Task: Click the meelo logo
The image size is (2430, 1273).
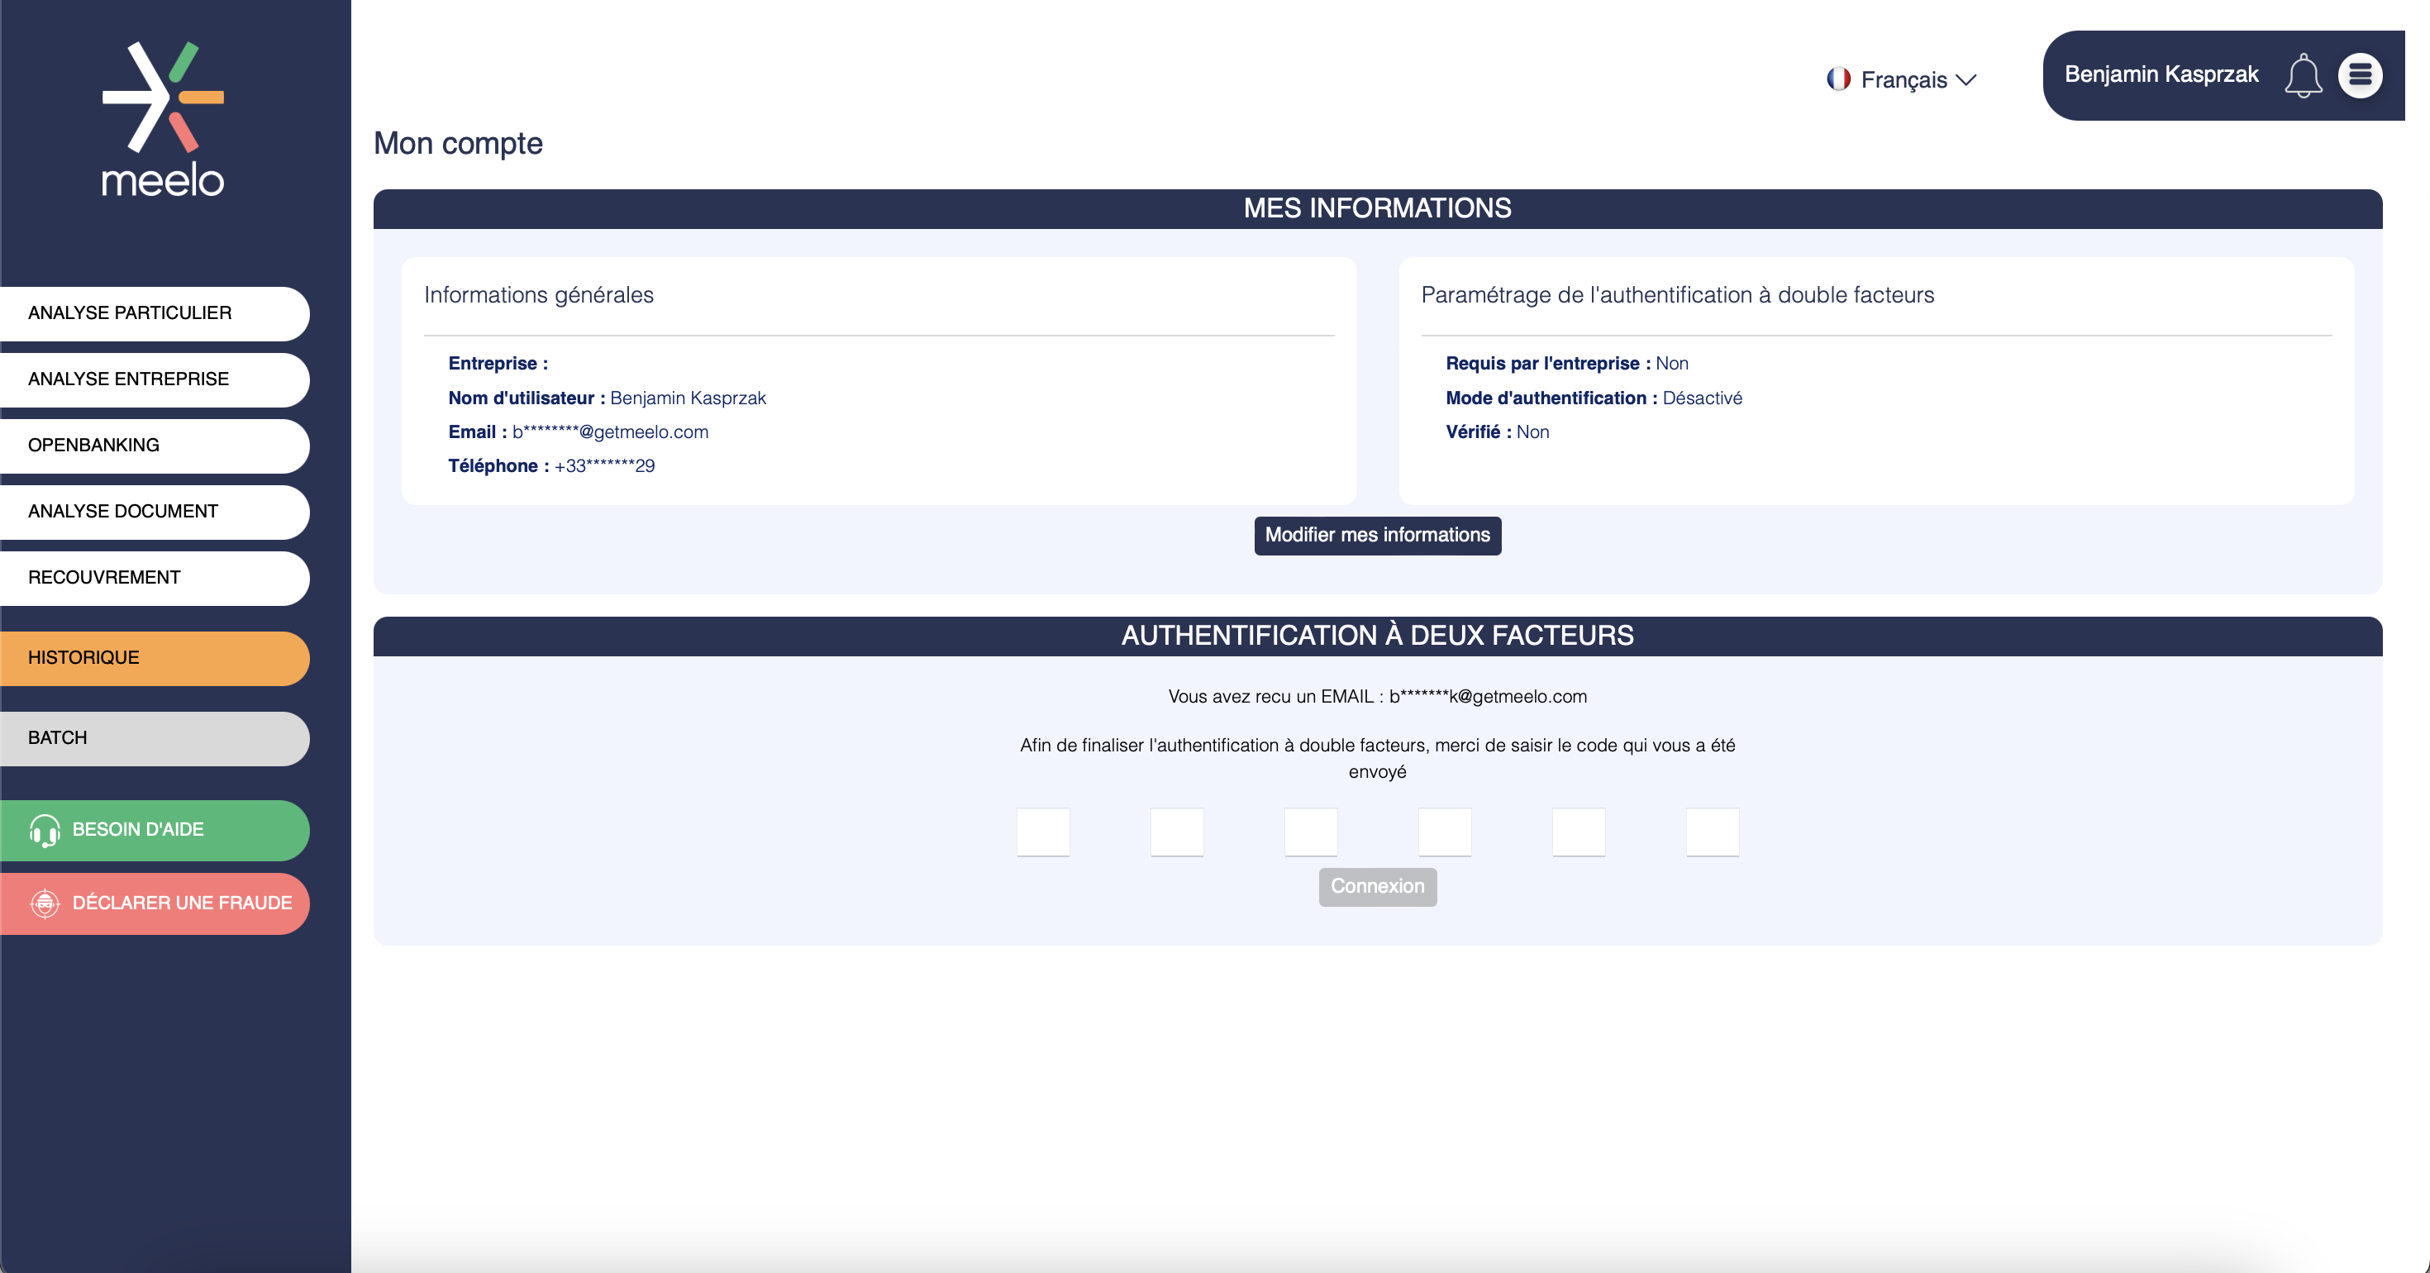Action: pos(163,120)
